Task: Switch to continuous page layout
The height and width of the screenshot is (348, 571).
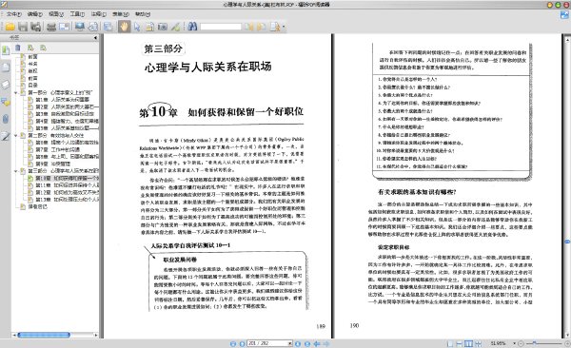Action: [460, 343]
